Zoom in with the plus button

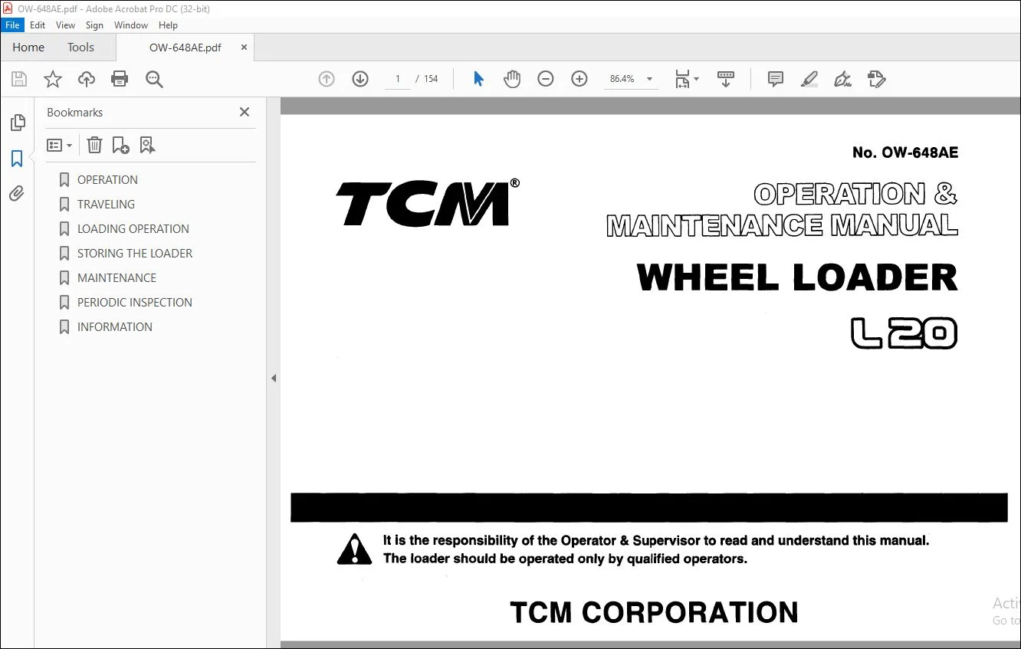[579, 79]
